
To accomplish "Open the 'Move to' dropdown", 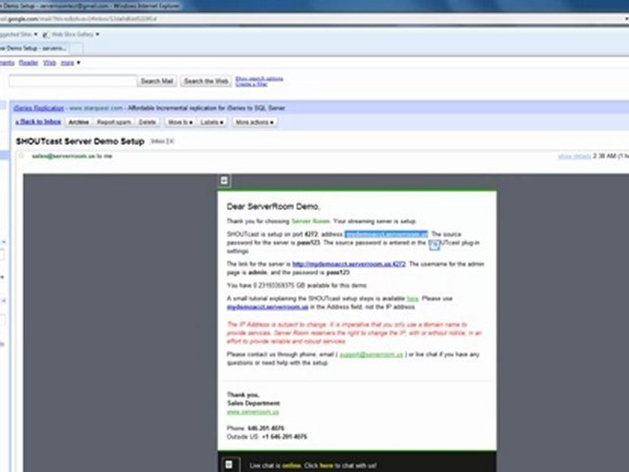I will pyautogui.click(x=180, y=122).
